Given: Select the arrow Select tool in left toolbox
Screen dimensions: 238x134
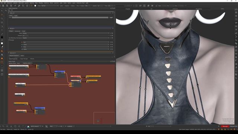Looking at the screenshot, I should [x=2, y=11].
